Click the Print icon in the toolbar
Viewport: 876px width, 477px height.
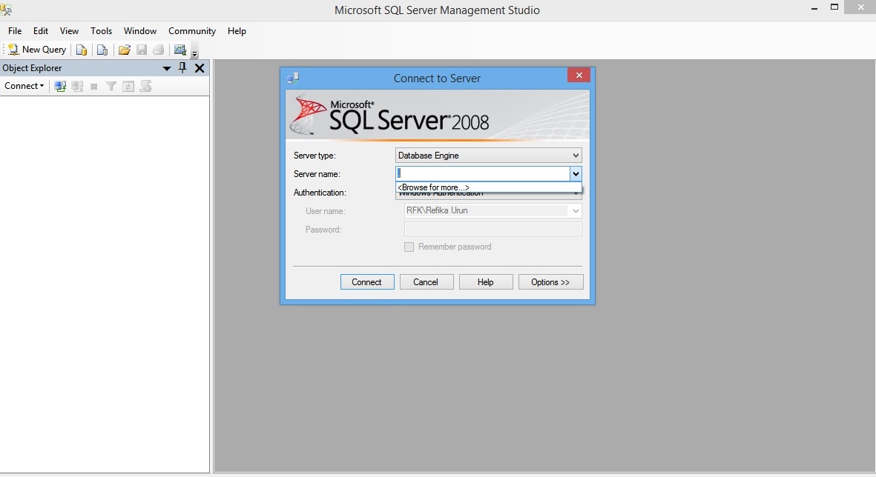click(x=159, y=50)
